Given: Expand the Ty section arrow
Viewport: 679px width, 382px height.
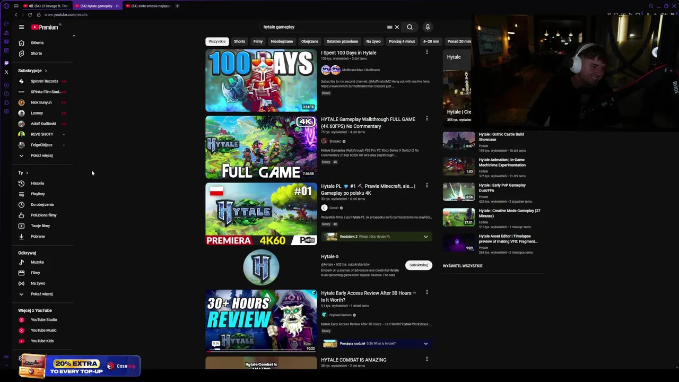Looking at the screenshot, I should tap(27, 173).
